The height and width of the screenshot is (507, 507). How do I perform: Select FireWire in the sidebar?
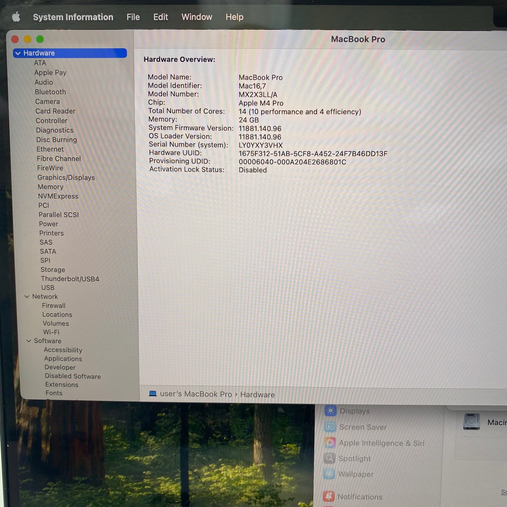click(x=50, y=168)
